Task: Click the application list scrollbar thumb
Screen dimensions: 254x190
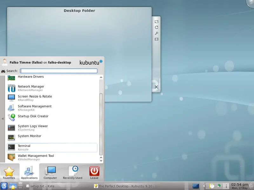Action: pyautogui.click(x=101, y=124)
